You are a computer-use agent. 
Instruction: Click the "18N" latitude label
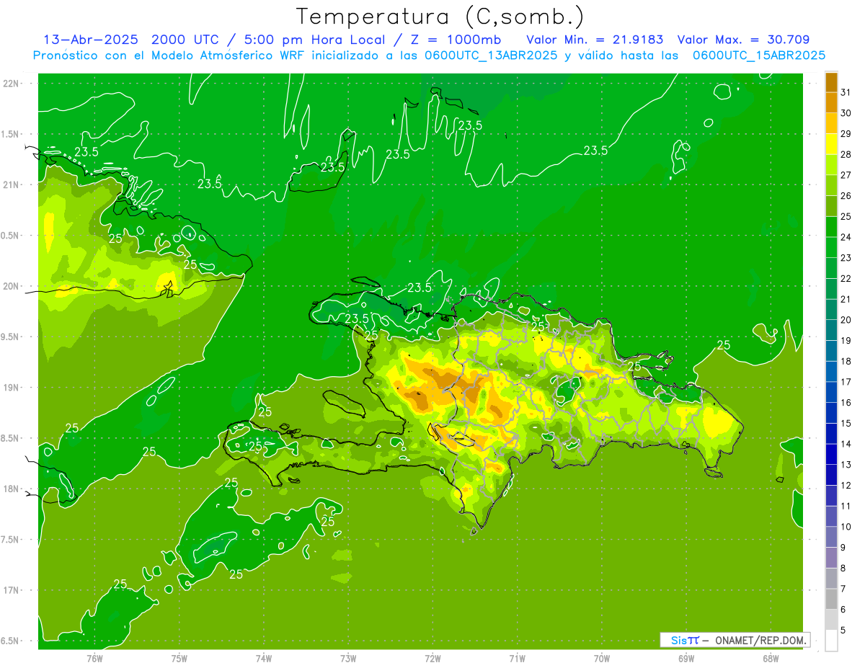12,489
